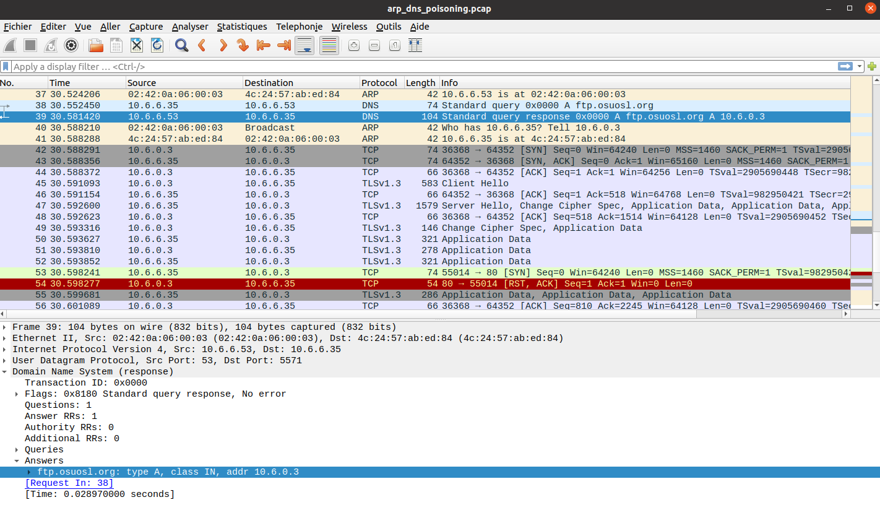This screenshot has height=505, width=880.
Task: Open the display filter history dropdown
Action: click(860, 66)
